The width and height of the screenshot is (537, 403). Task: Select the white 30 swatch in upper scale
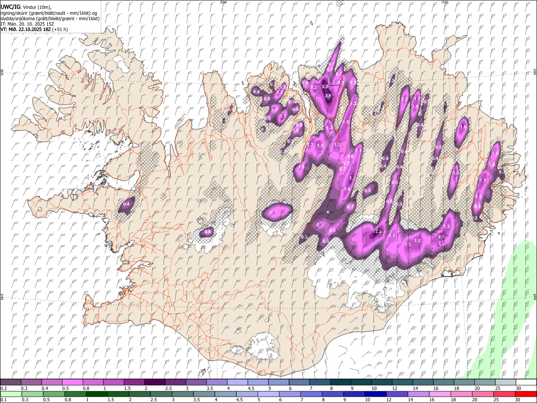coord(526,382)
